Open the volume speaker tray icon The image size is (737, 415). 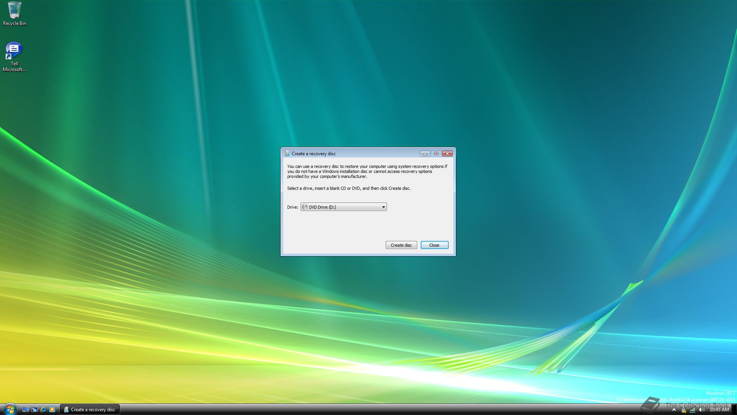point(702,410)
